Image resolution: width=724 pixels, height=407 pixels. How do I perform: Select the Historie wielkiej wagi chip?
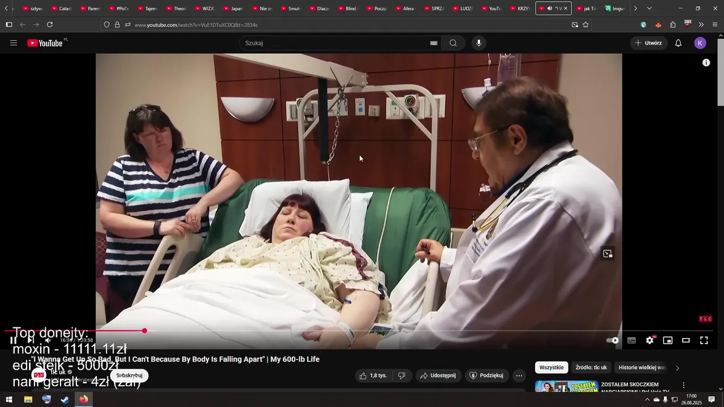(x=642, y=367)
